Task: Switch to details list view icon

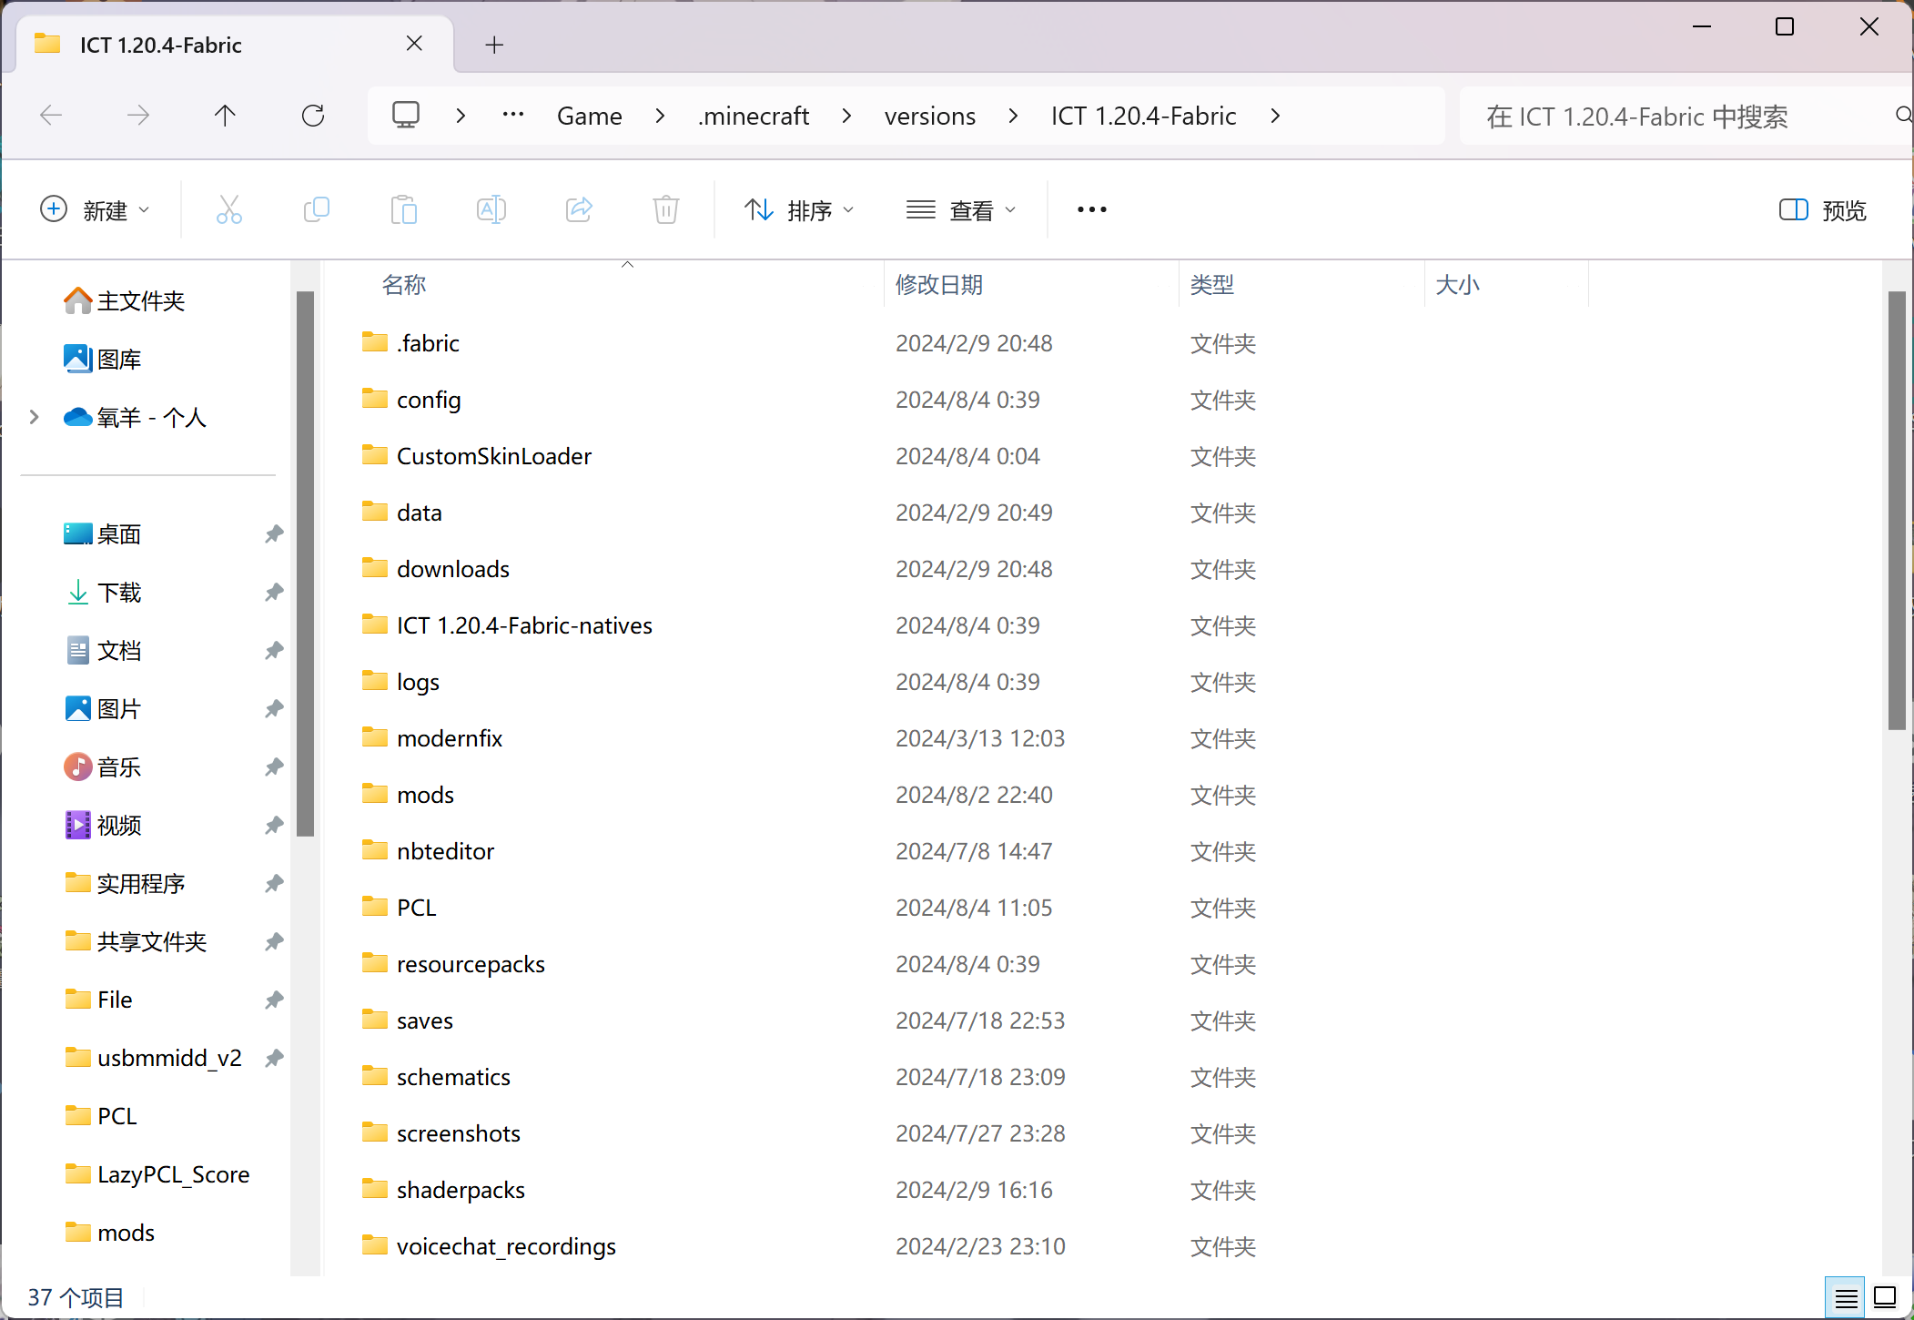Action: pos(1846,1297)
